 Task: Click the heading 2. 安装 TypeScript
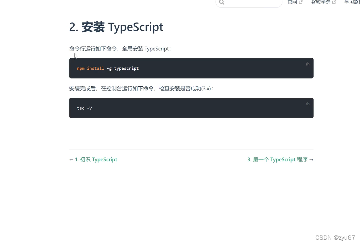[116, 27]
